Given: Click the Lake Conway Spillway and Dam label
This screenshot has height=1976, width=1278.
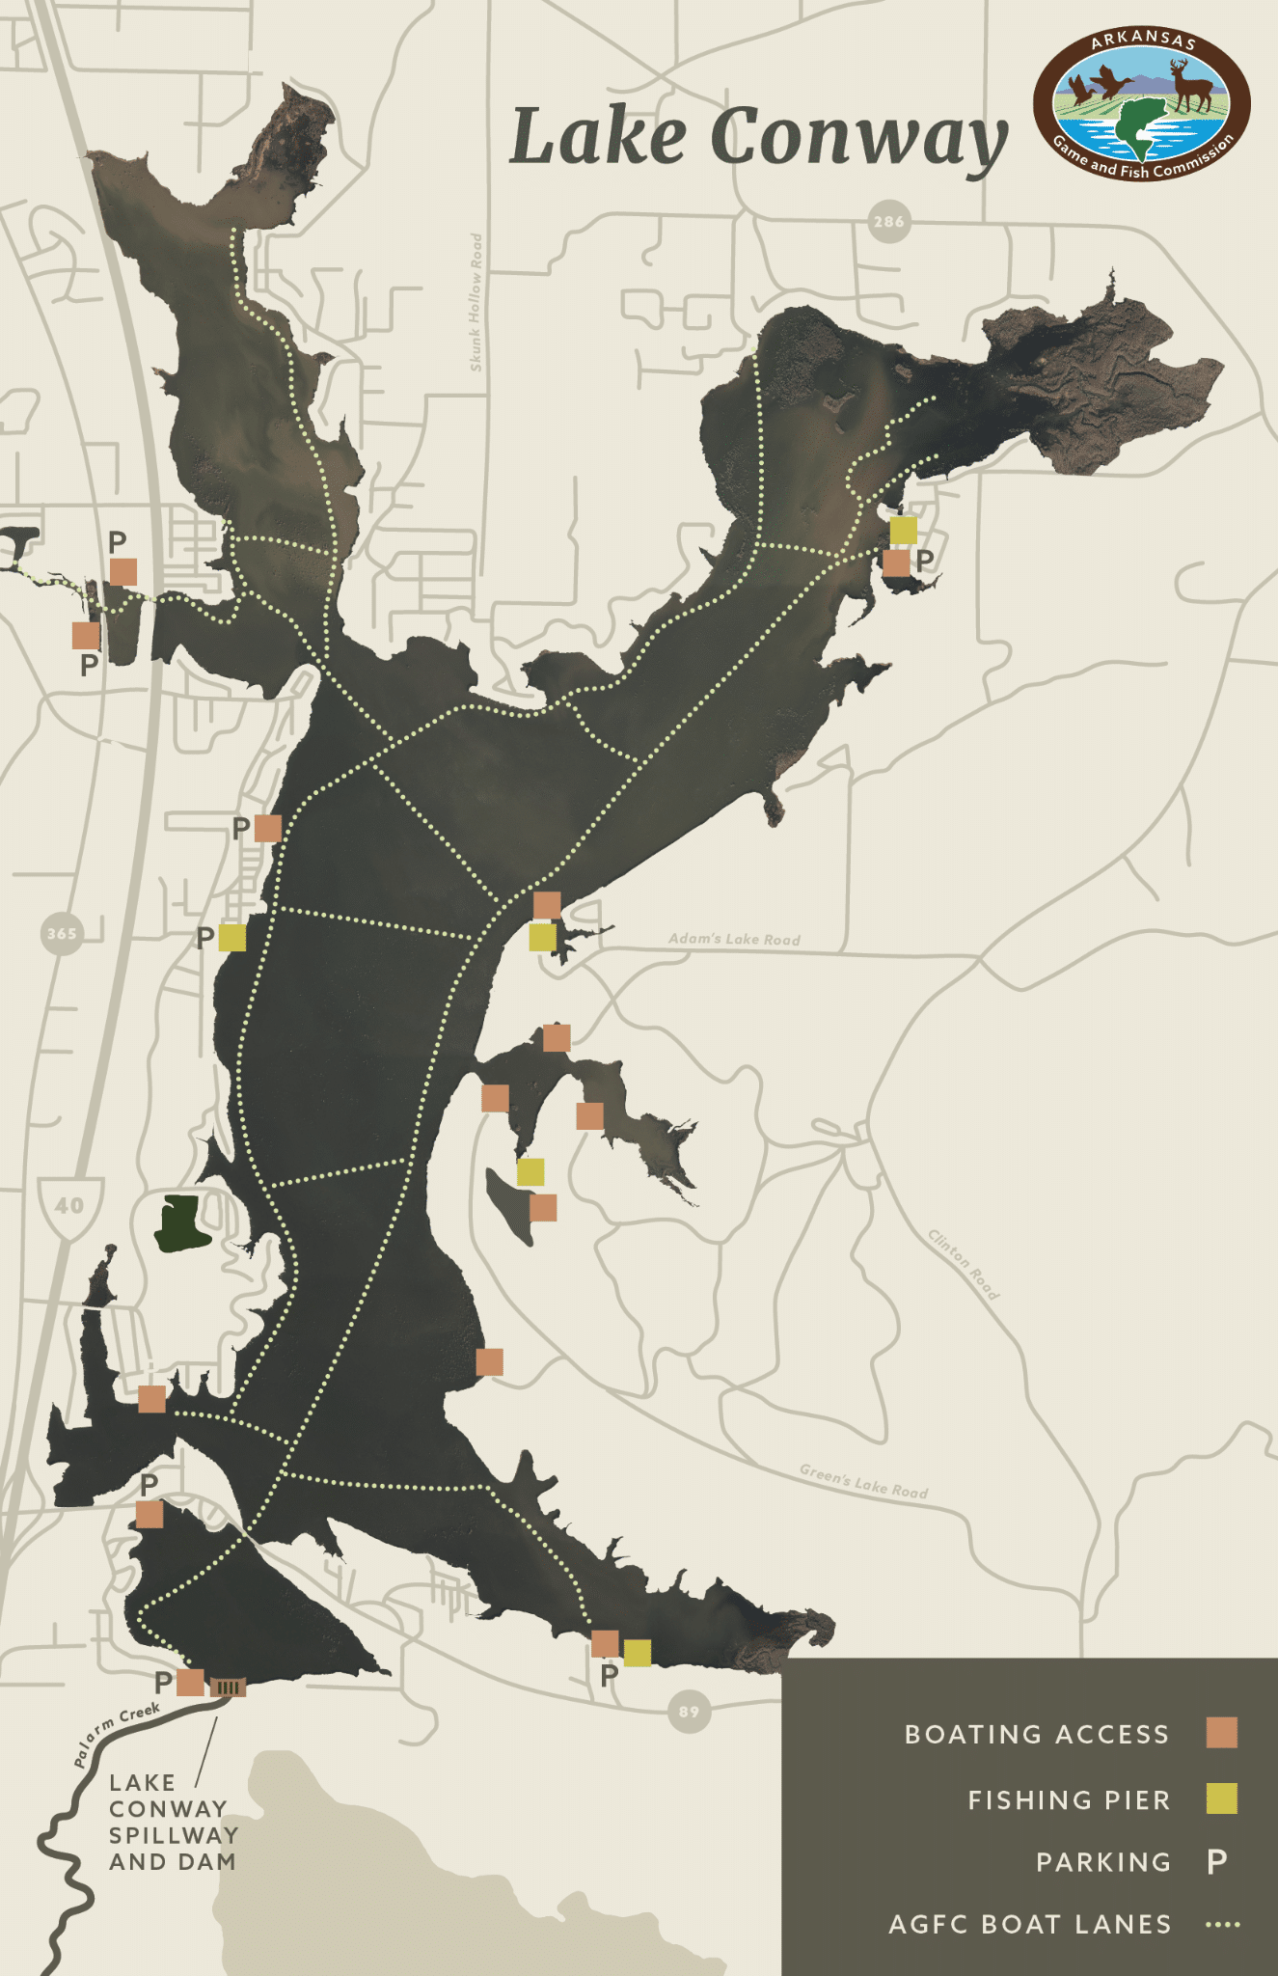Looking at the screenshot, I should pos(173,1822).
